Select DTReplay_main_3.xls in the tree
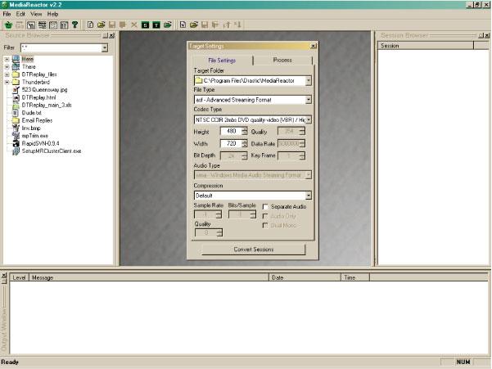The width and height of the screenshot is (492, 369). pyautogui.click(x=47, y=105)
